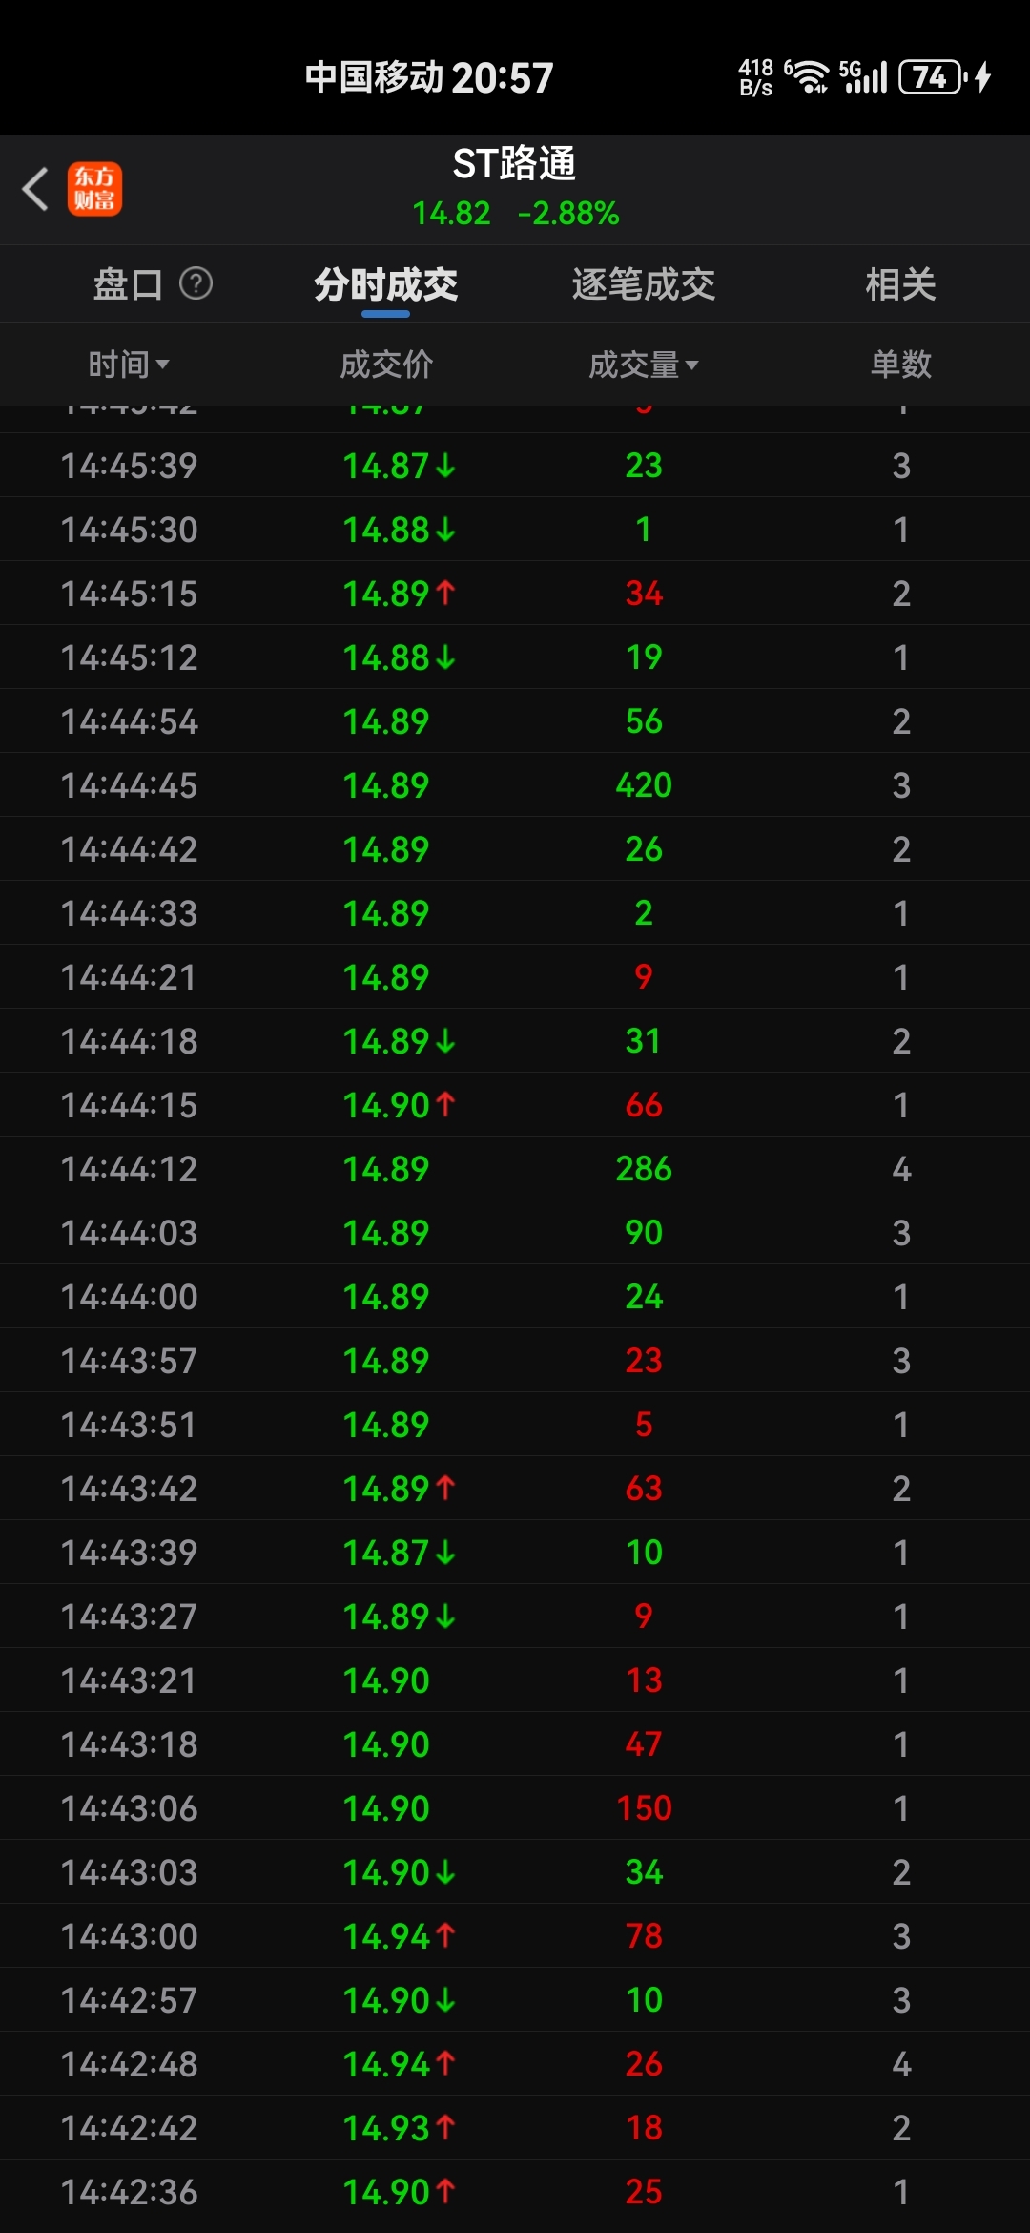Toggle sort on 成交量 column arrow
1030x2233 pixels.
tap(692, 365)
